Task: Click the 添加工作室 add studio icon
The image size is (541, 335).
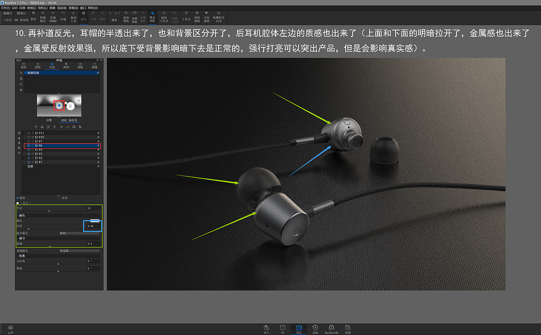Action: (x=164, y=17)
